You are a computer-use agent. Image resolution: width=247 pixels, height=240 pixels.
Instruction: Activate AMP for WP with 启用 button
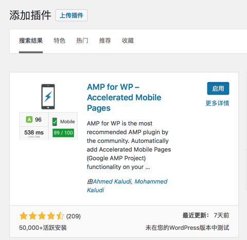point(218,88)
